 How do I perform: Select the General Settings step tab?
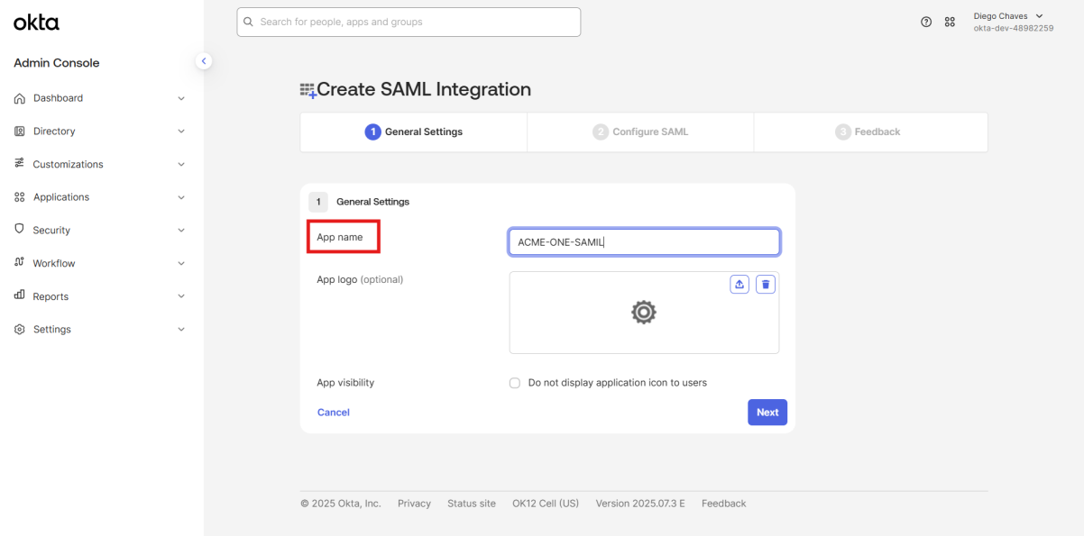pos(414,132)
